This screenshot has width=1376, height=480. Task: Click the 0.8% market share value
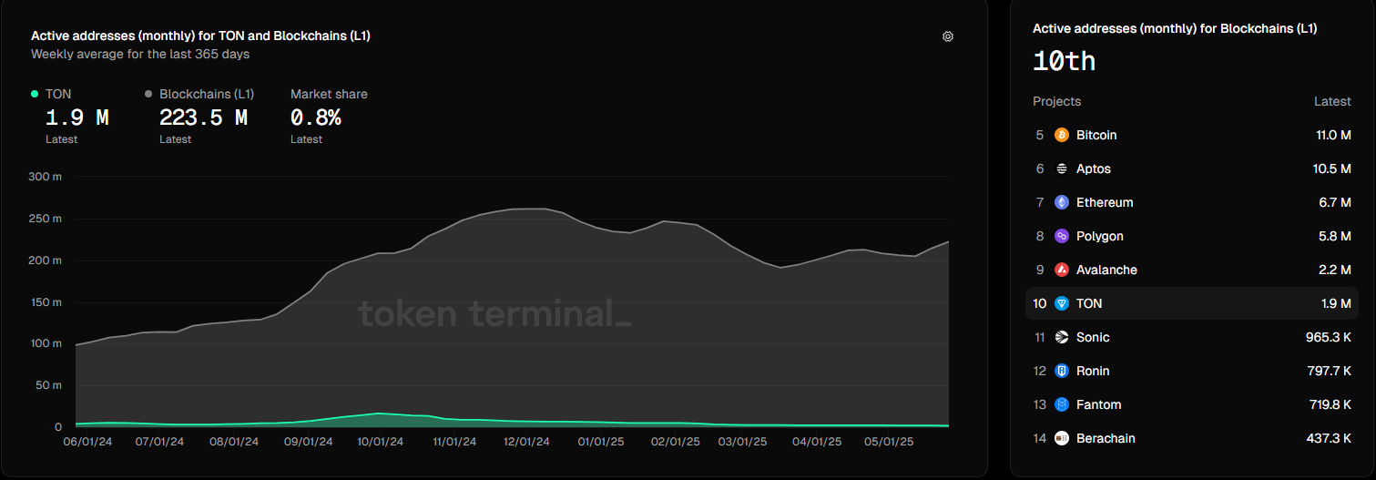click(316, 117)
